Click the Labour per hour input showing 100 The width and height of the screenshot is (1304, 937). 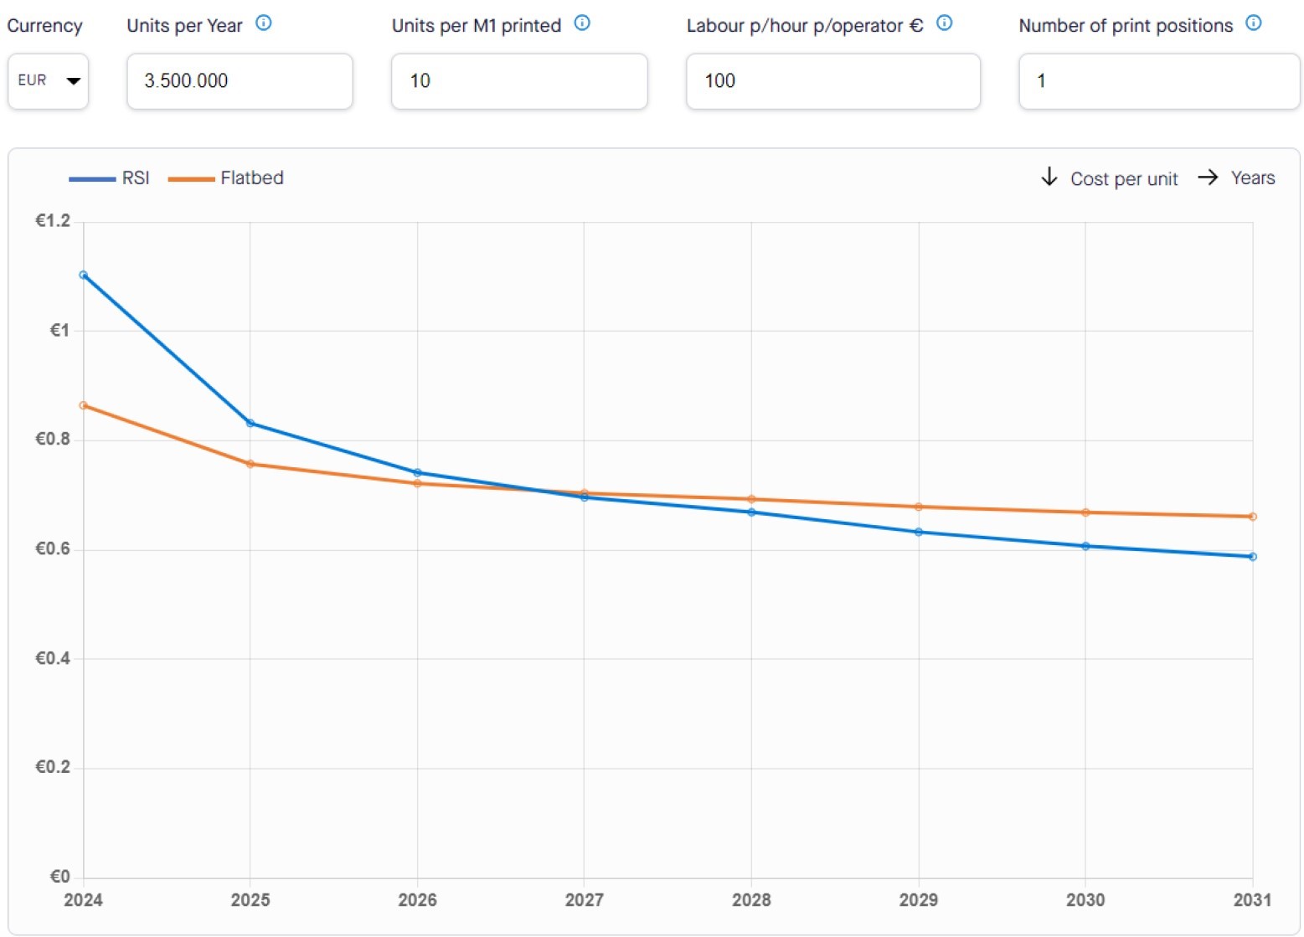point(832,81)
